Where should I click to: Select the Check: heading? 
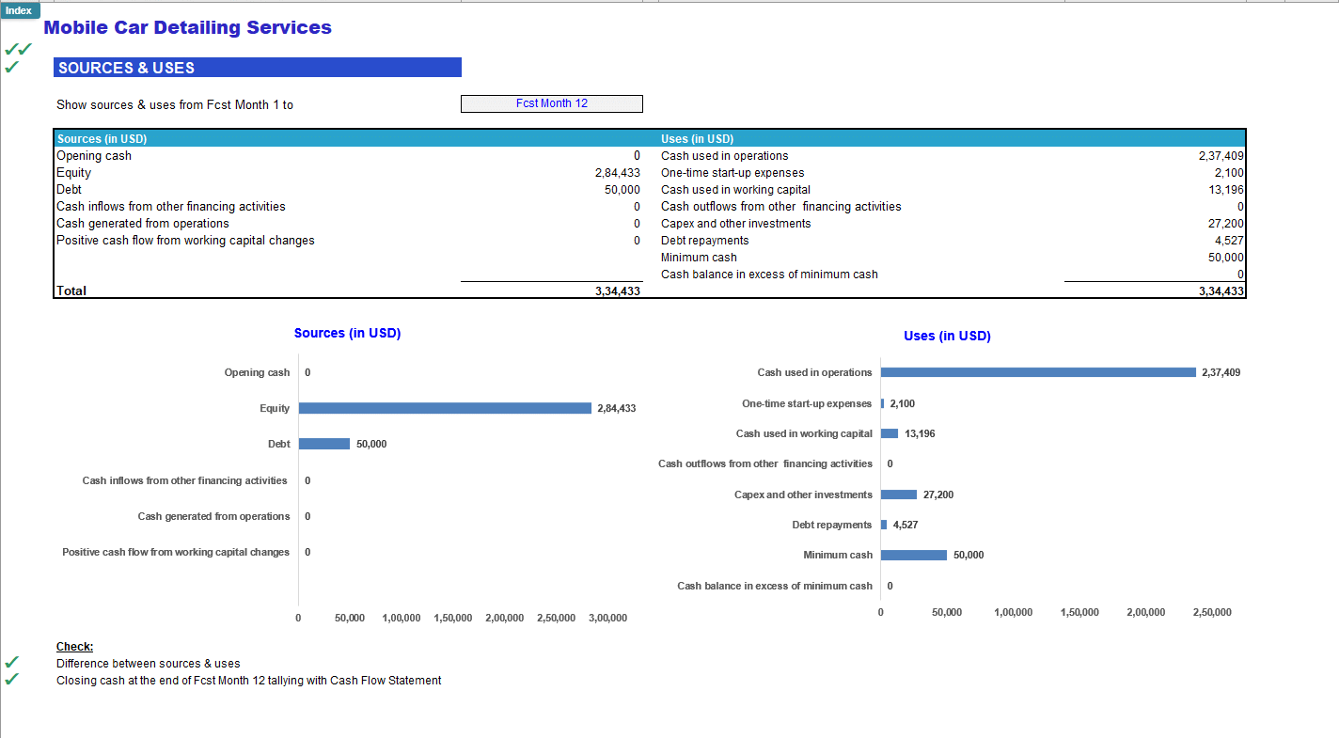pyautogui.click(x=74, y=647)
